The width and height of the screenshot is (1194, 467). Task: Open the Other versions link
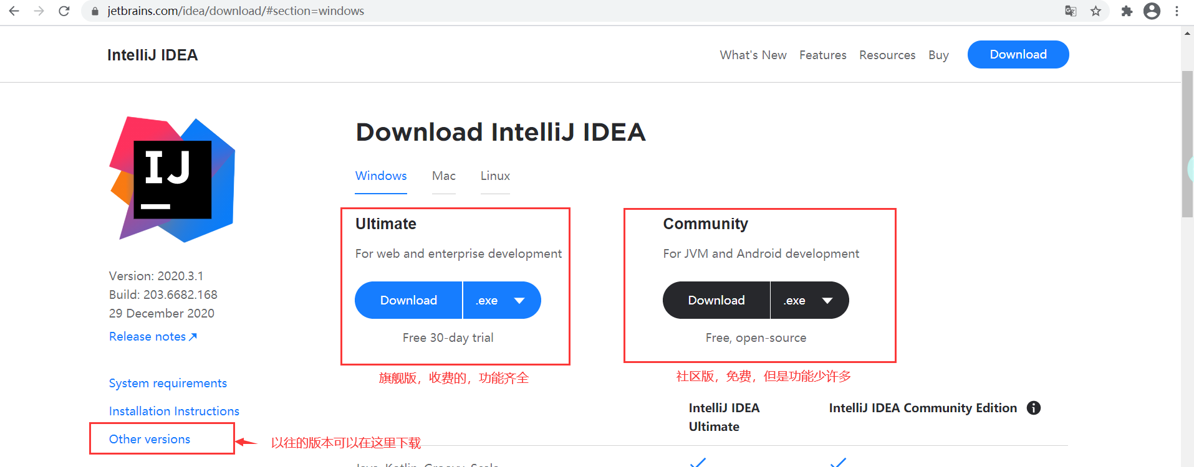coord(150,439)
